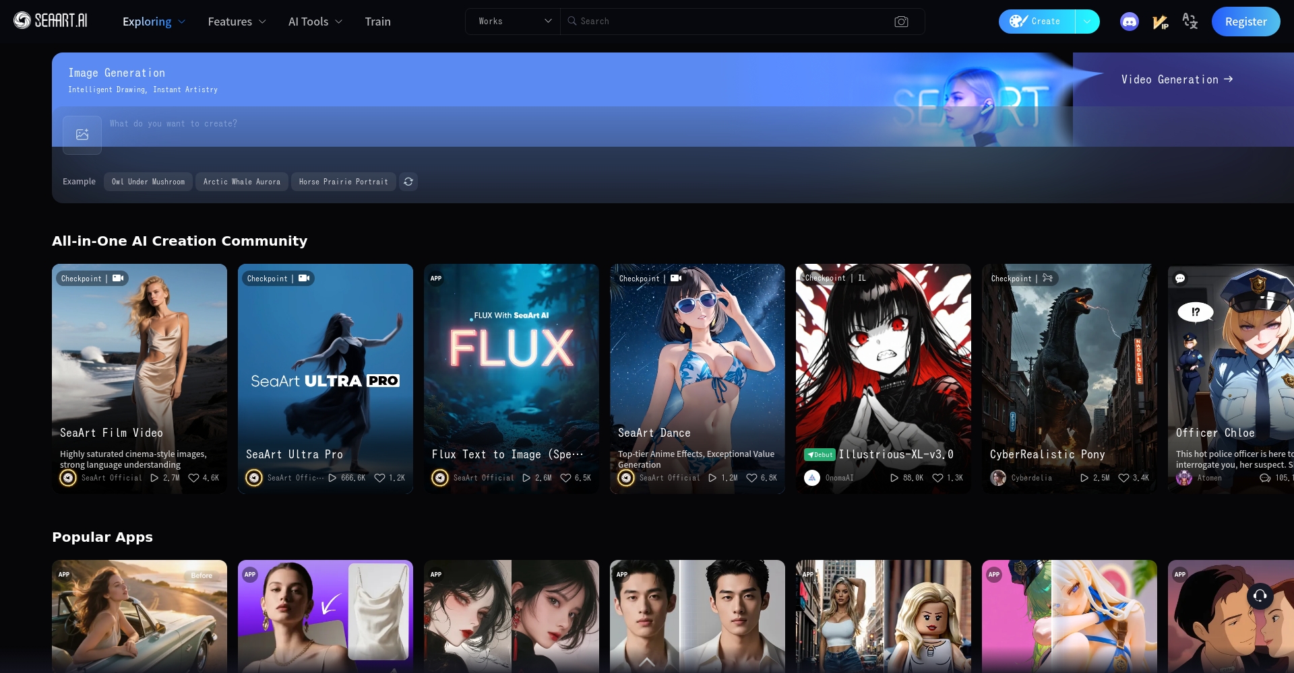Select Arctic Whale Aurora example
The height and width of the screenshot is (673, 1294).
[x=242, y=182]
